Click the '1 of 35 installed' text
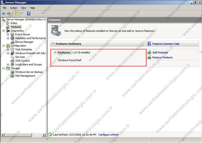The image size is (202, 143). coord(81,52)
